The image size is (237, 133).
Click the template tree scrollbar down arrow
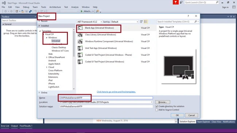coord(74,89)
